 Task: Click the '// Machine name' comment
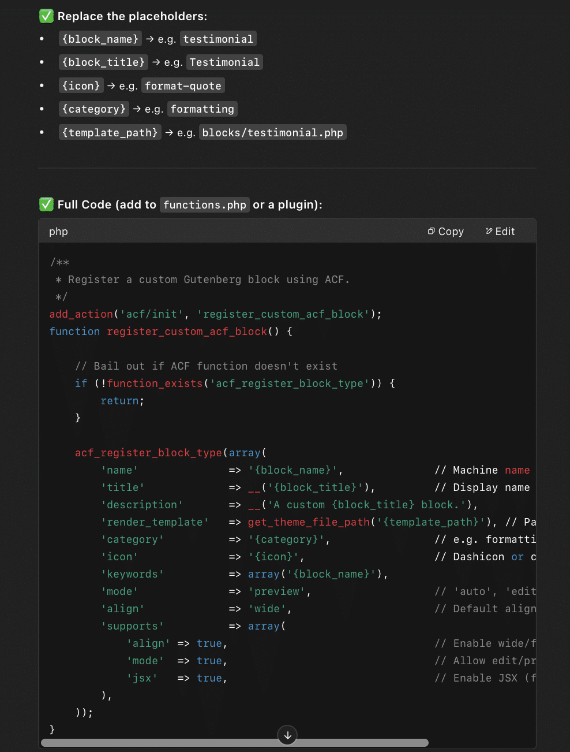point(482,470)
